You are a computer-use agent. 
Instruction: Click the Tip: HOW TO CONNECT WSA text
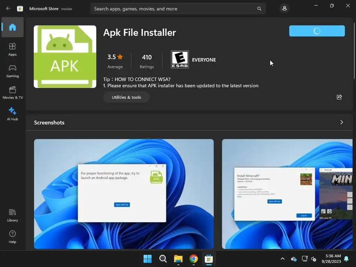[137, 79]
